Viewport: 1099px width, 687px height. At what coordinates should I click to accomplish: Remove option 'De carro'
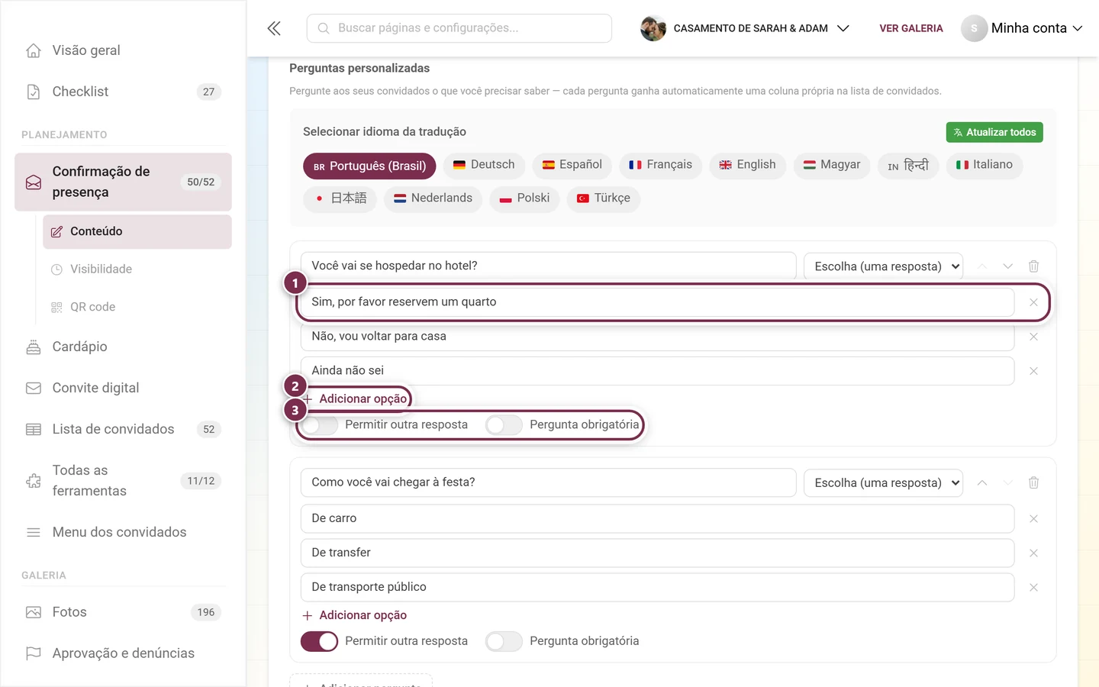[1033, 518]
